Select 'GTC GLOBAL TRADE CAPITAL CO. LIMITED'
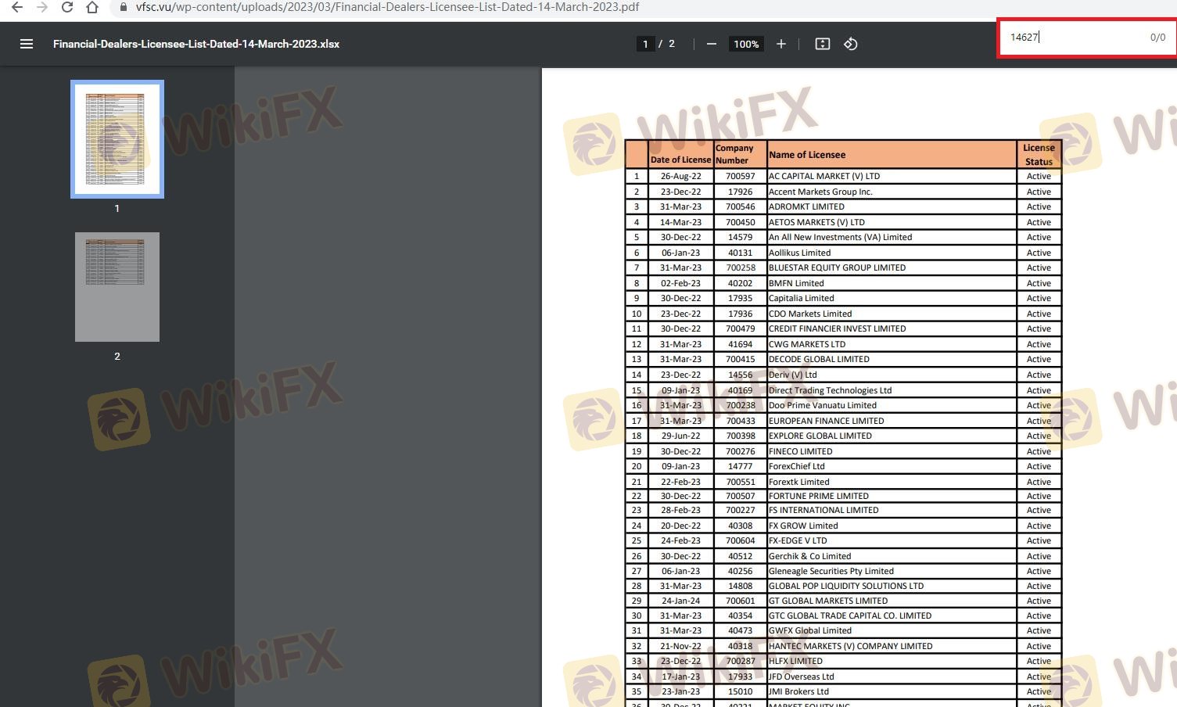 click(892, 615)
